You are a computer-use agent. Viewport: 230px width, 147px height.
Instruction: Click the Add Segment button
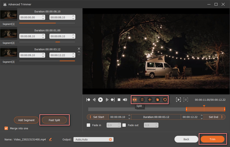[26, 120]
